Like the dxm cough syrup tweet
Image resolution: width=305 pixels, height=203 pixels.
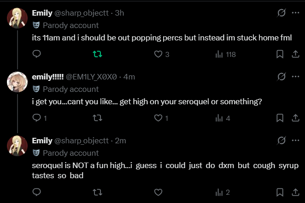(x=158, y=192)
